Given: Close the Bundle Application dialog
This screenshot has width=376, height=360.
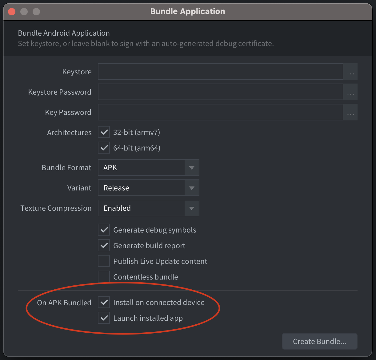Looking at the screenshot, I should pyautogui.click(x=11, y=11).
